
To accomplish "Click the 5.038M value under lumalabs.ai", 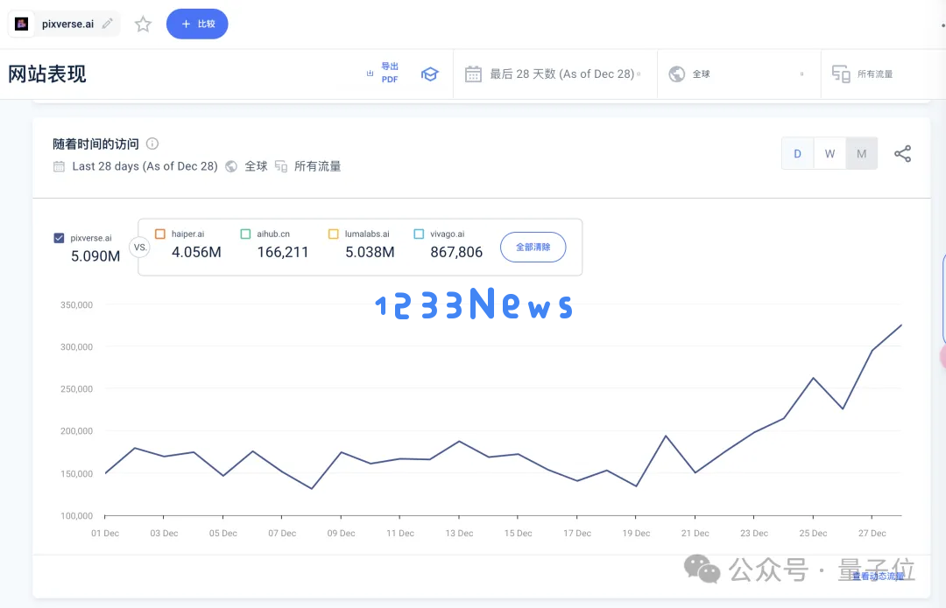I will pos(370,252).
